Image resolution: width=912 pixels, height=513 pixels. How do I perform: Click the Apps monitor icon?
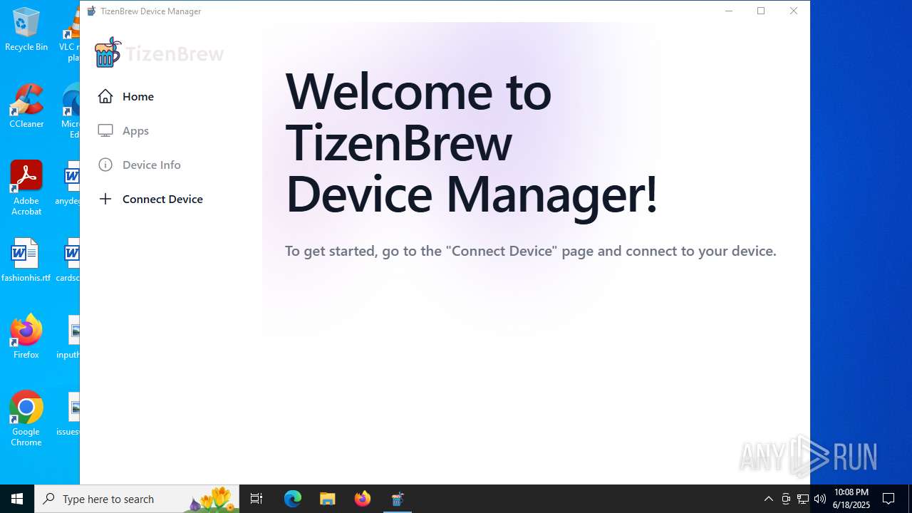[x=105, y=130]
